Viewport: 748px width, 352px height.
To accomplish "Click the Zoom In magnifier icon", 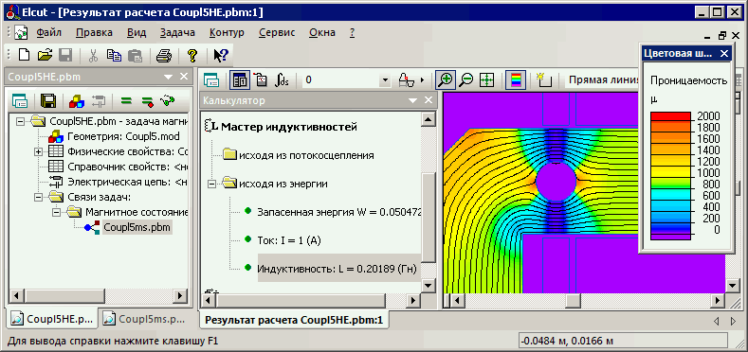I will click(x=446, y=80).
